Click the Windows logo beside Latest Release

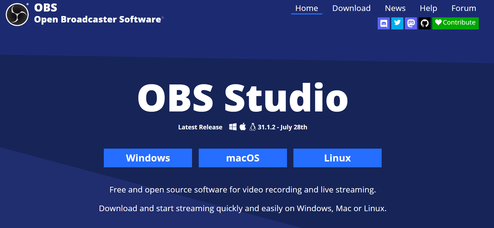pyautogui.click(x=233, y=127)
